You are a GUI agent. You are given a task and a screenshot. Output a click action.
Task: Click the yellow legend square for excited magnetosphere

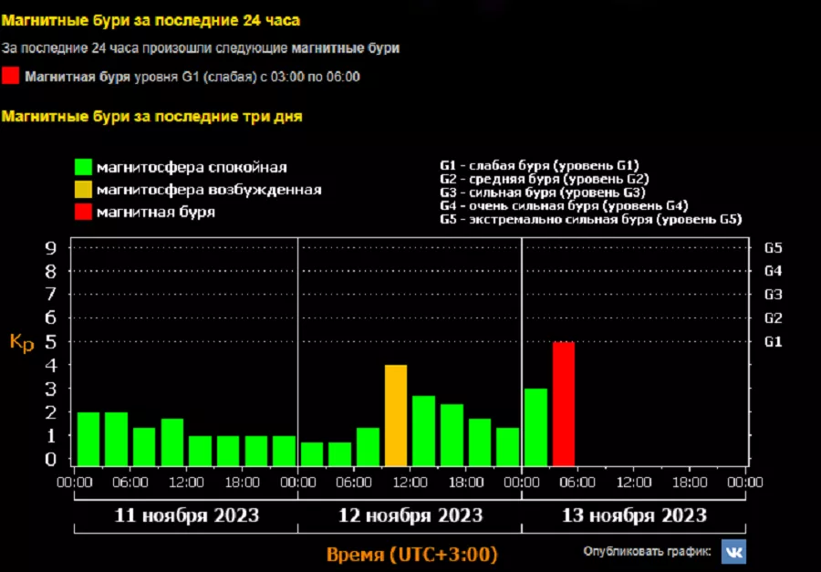84,190
